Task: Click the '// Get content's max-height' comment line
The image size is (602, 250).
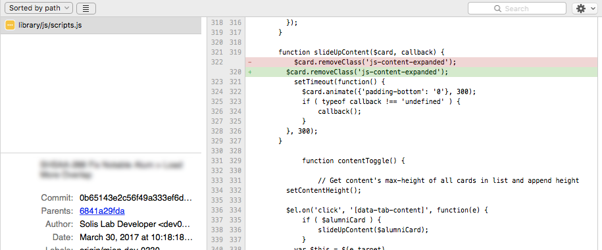Action: click(449, 180)
